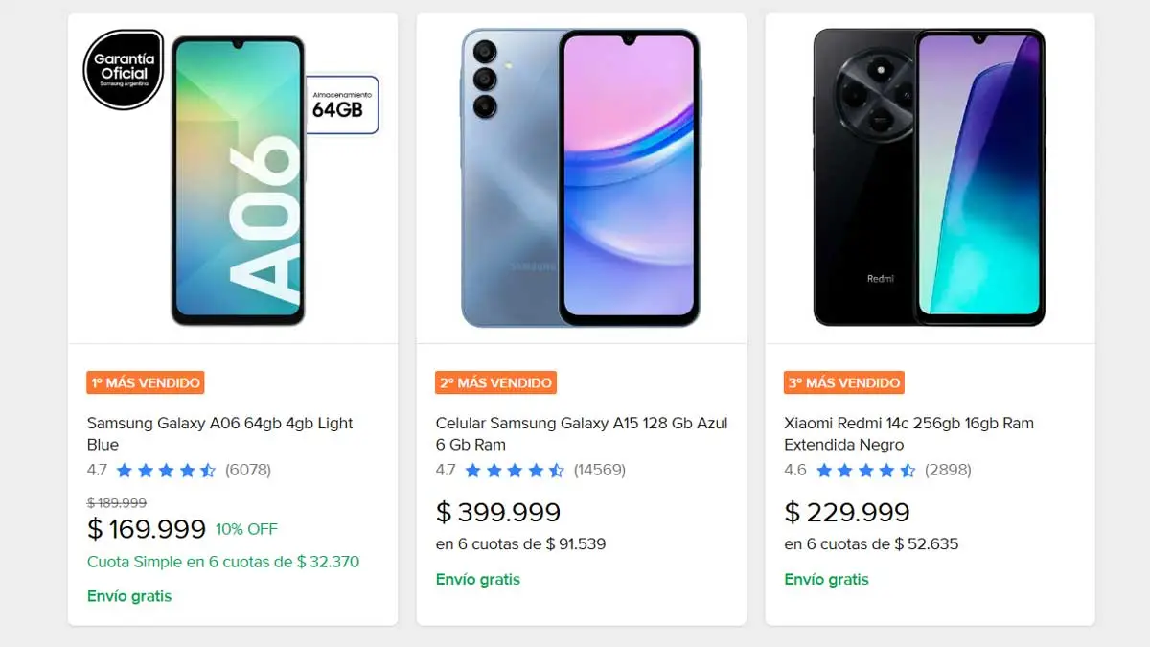Open the Celular Samsung Galaxy A15 128 Gb title
The height and width of the screenshot is (647, 1150).
click(x=582, y=433)
